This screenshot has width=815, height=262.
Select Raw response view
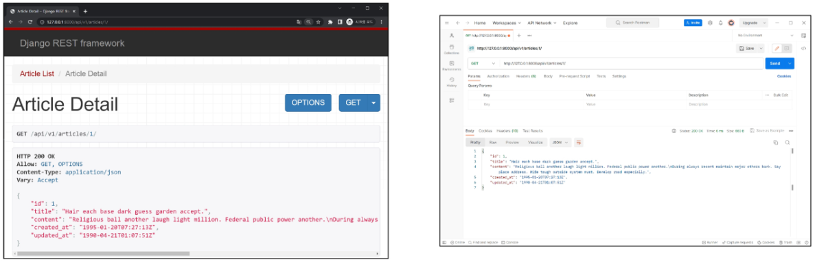(493, 142)
